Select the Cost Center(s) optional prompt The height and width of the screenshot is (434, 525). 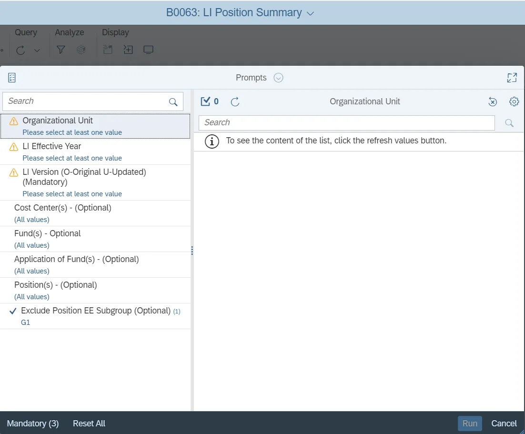coord(63,208)
